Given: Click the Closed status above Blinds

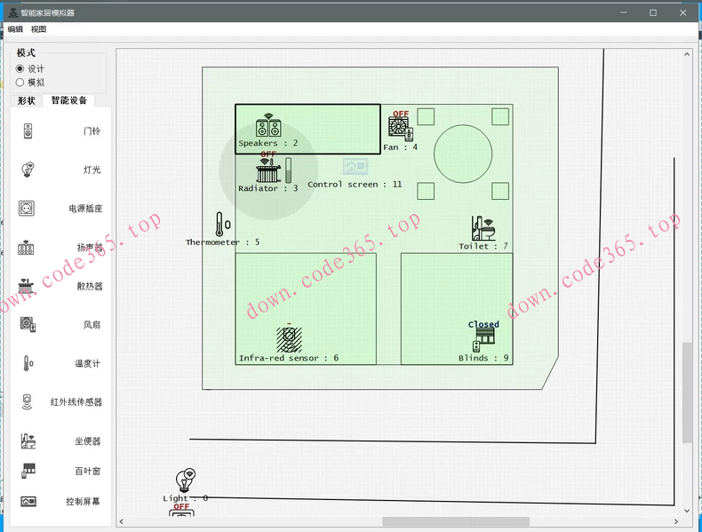Looking at the screenshot, I should (483, 324).
